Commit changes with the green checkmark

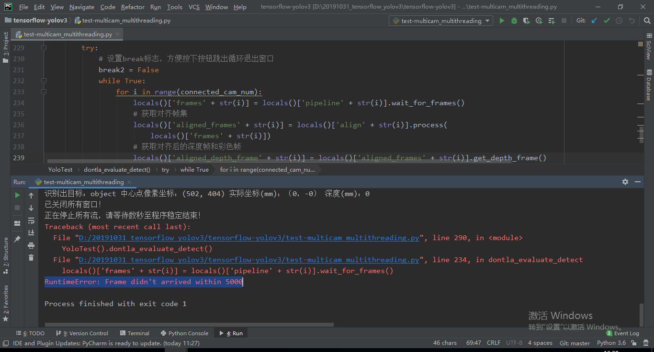pos(607,21)
